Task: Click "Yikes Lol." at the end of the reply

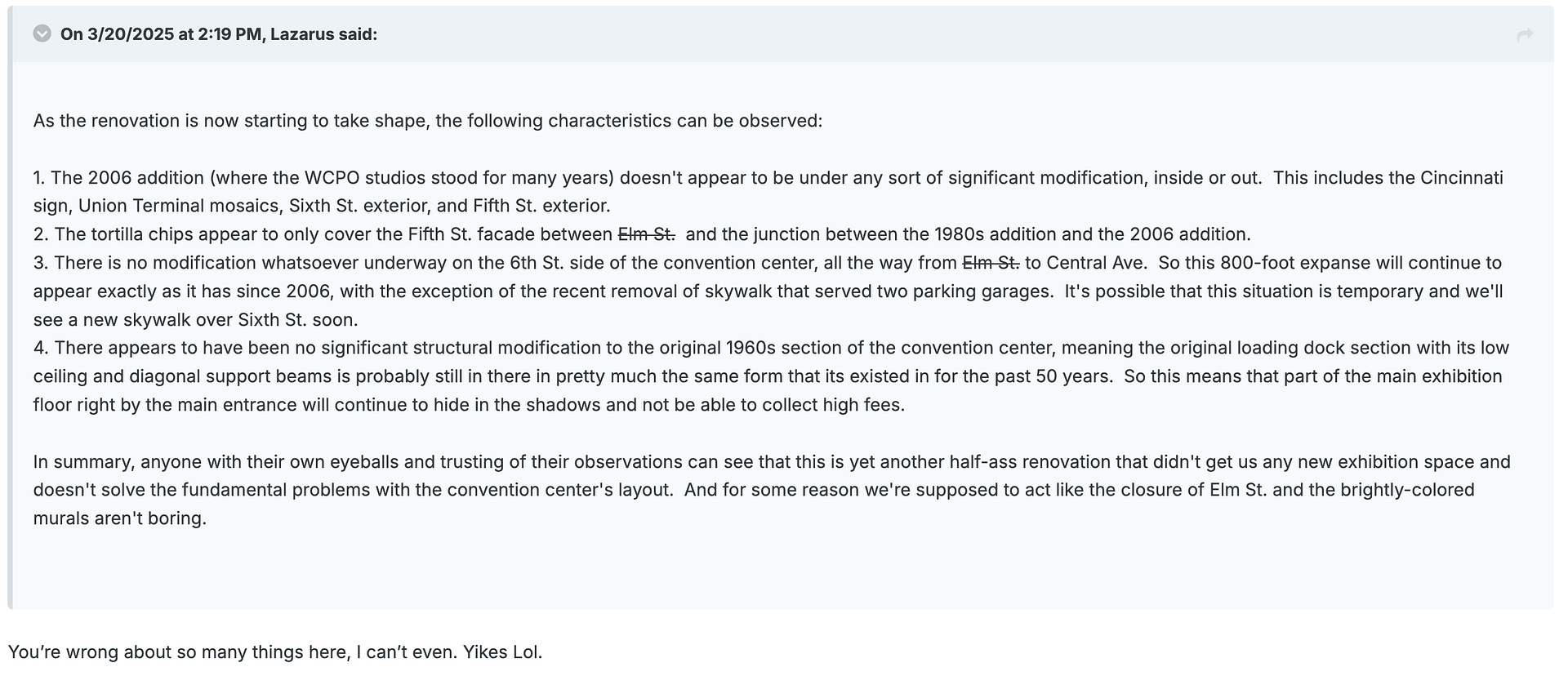Action: (x=502, y=652)
